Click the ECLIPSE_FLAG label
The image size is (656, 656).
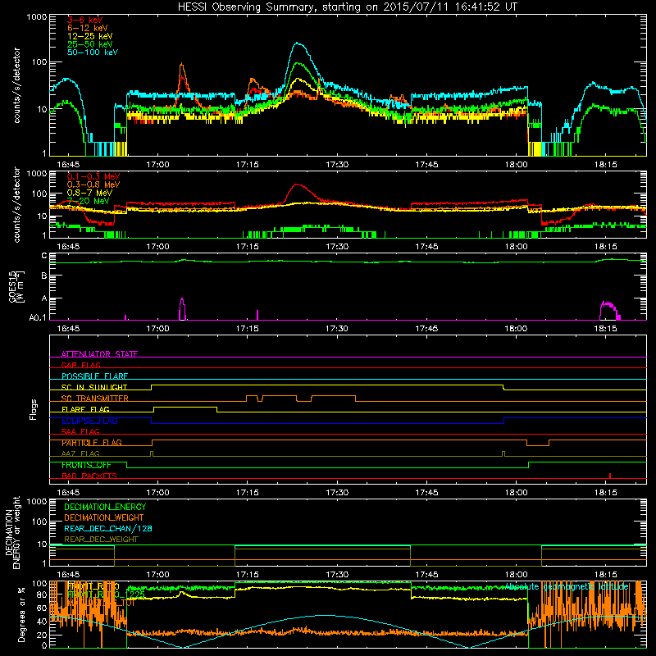tap(89, 421)
